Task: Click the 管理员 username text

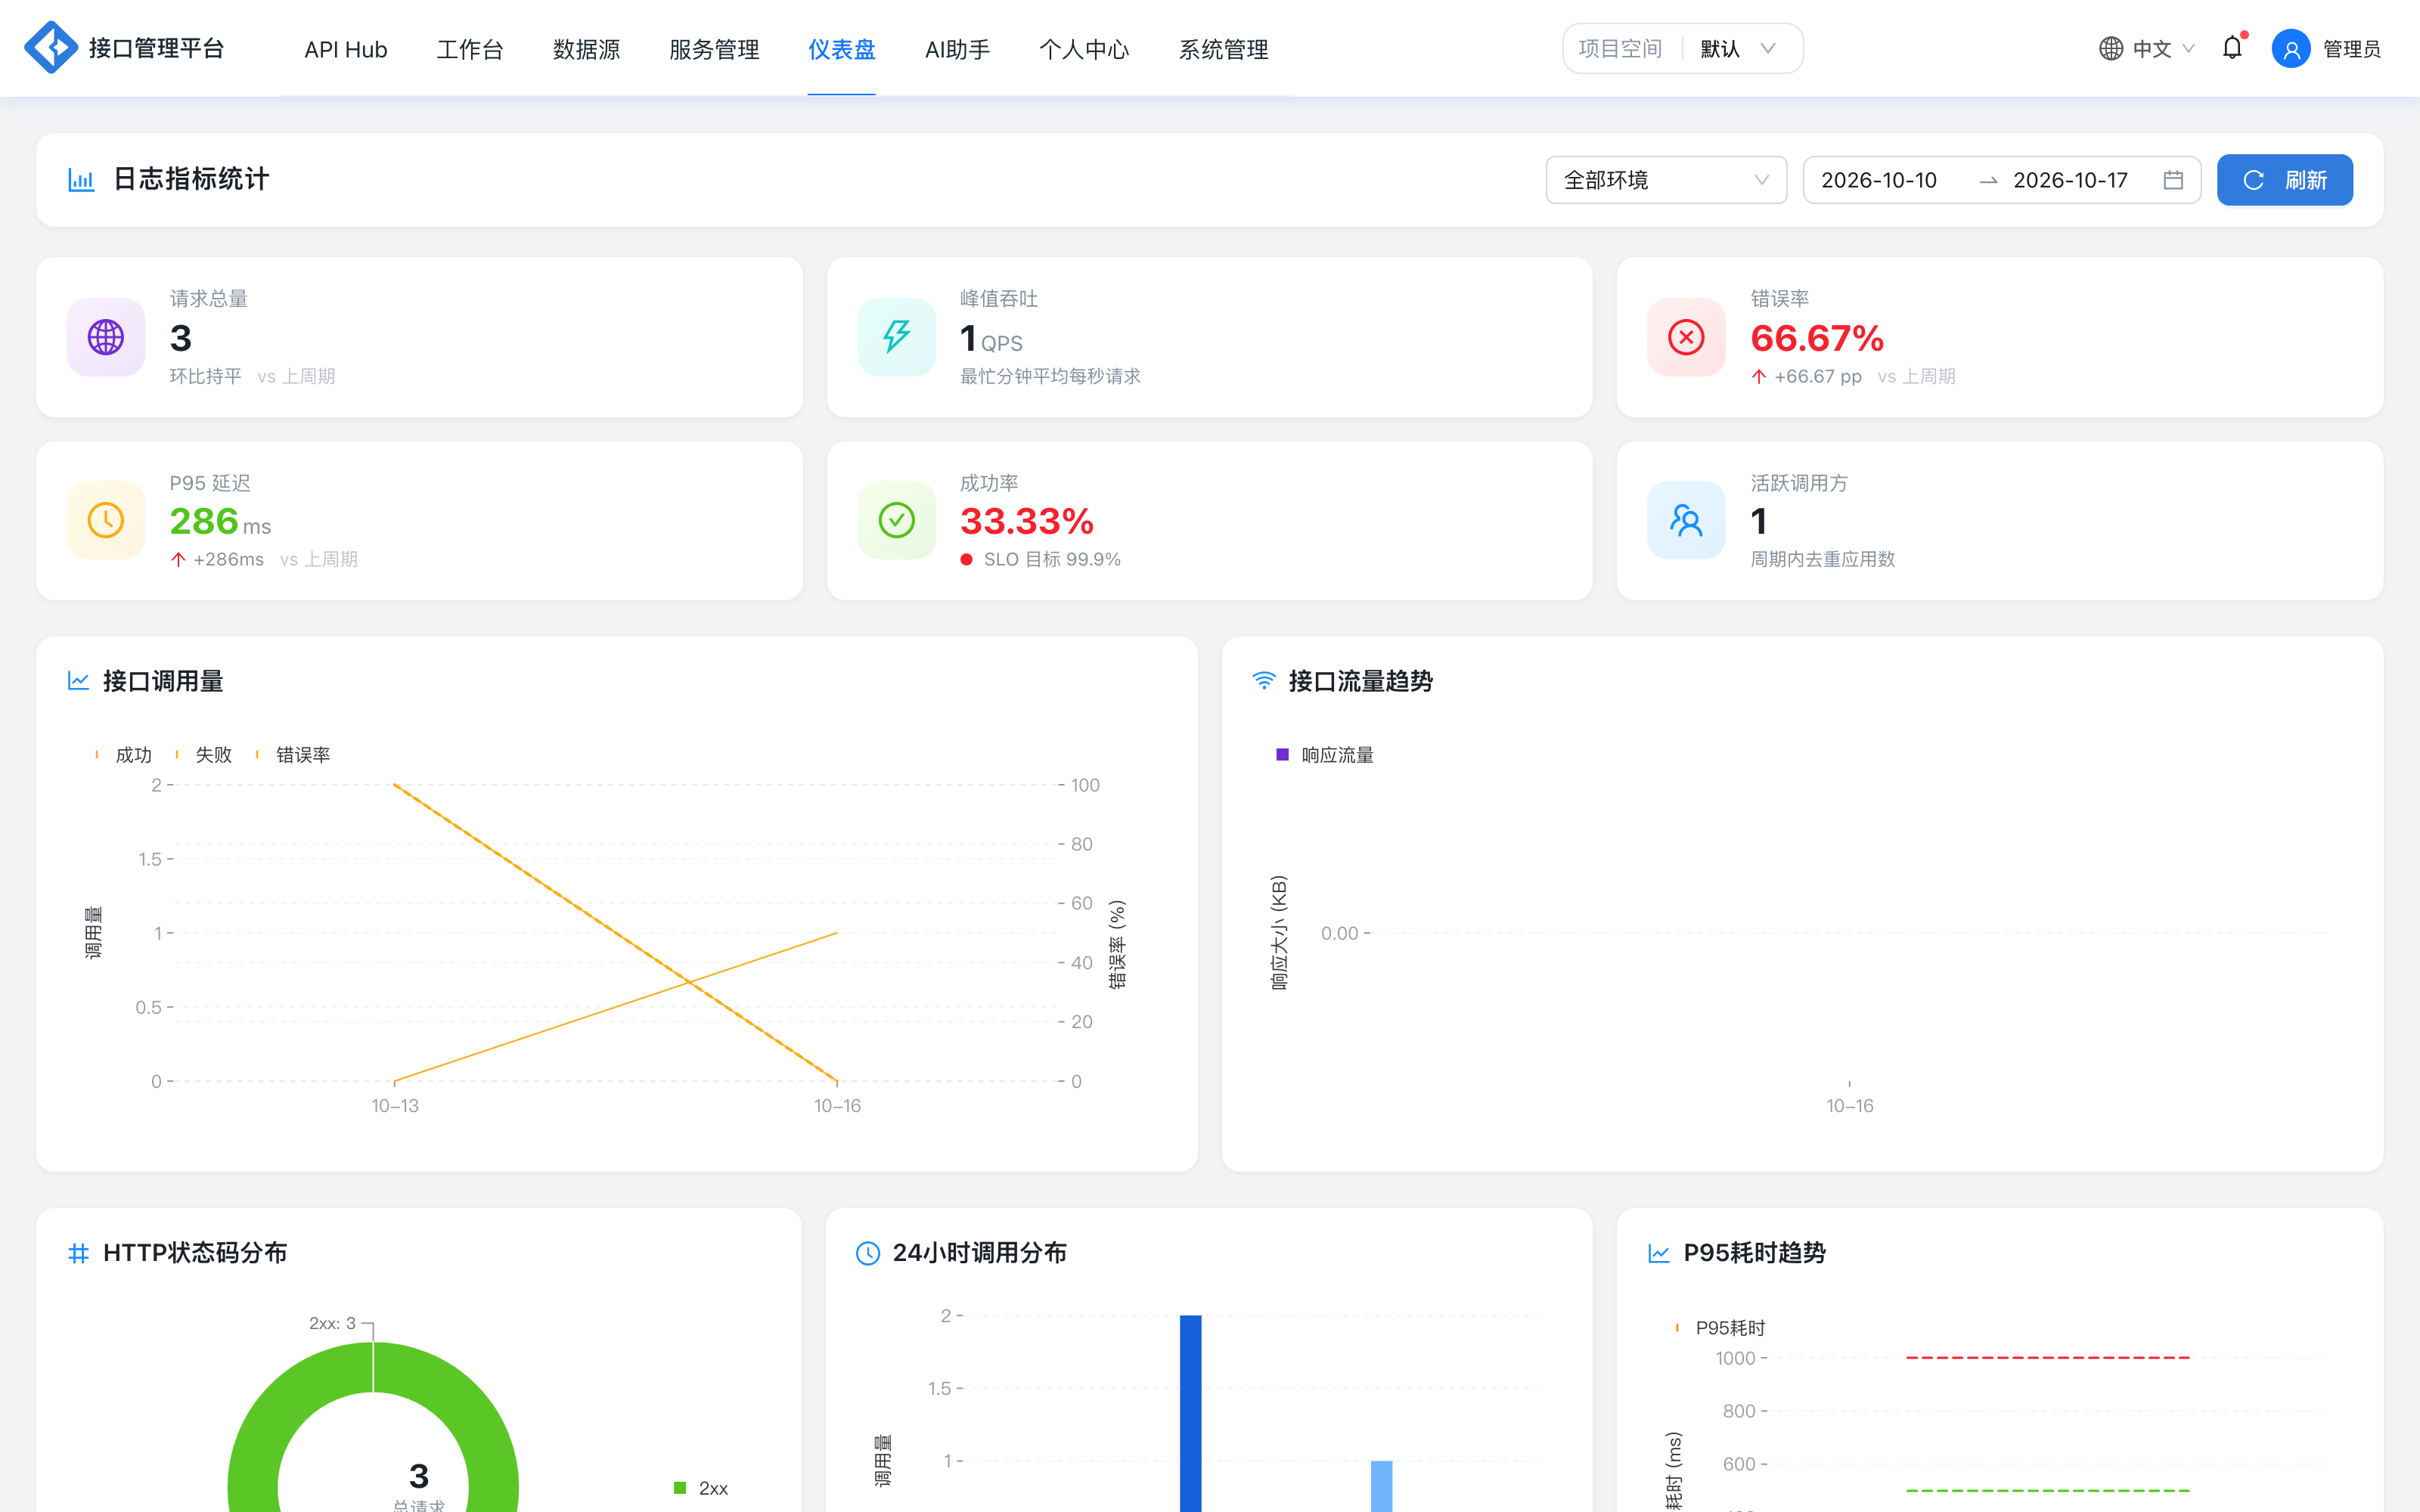Action: pos(2351,49)
